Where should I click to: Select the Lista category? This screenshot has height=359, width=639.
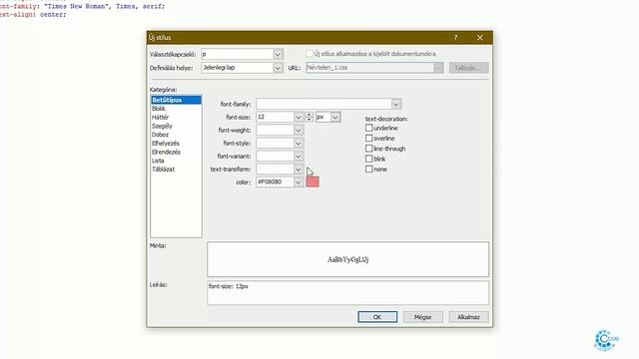tap(176, 161)
